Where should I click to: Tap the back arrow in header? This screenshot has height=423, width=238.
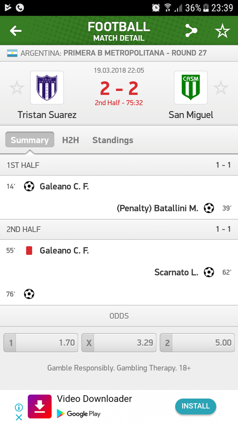point(16,31)
